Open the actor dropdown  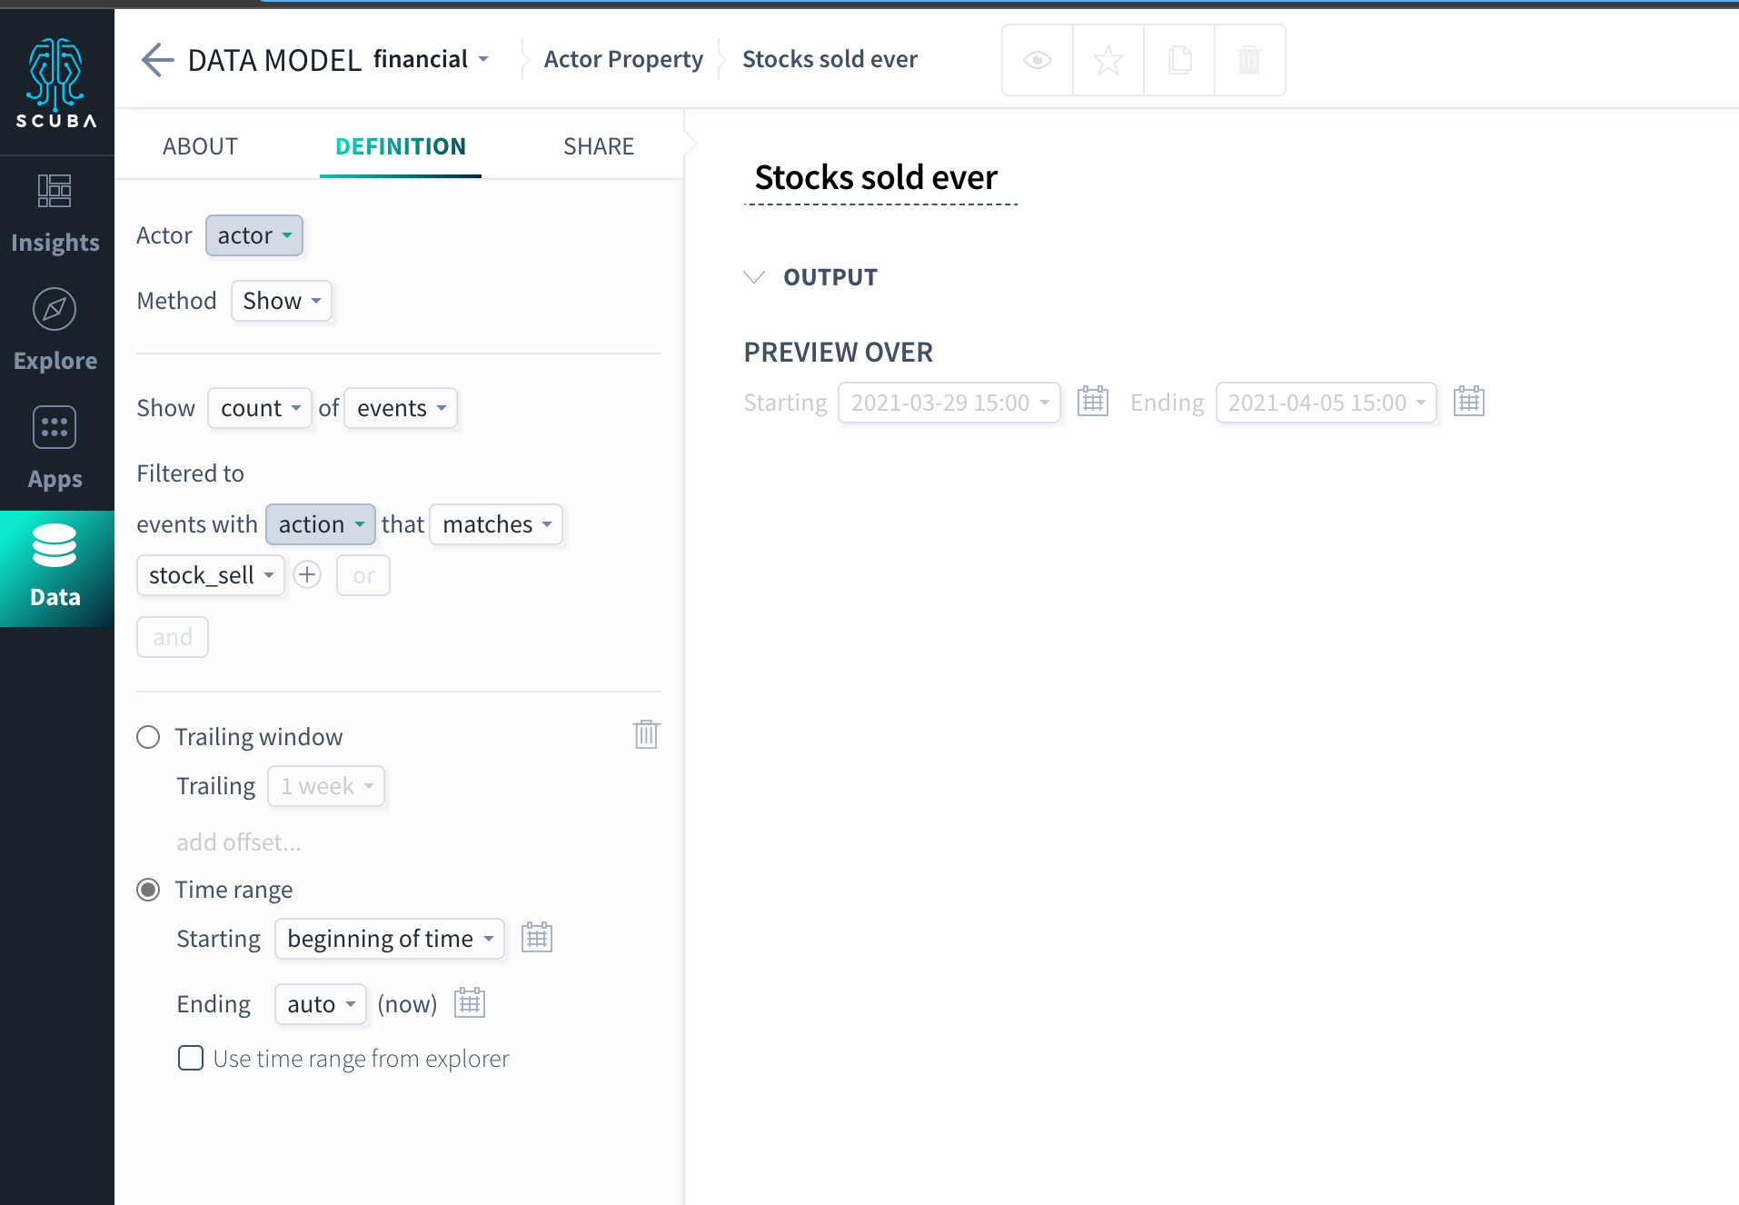254,235
